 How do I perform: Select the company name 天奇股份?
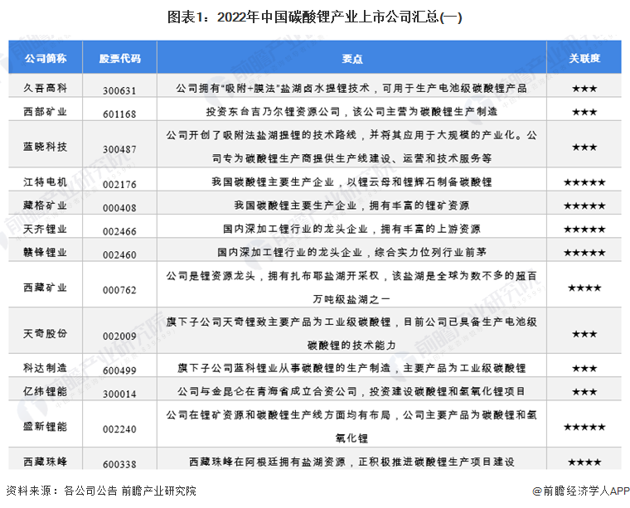coord(45,333)
